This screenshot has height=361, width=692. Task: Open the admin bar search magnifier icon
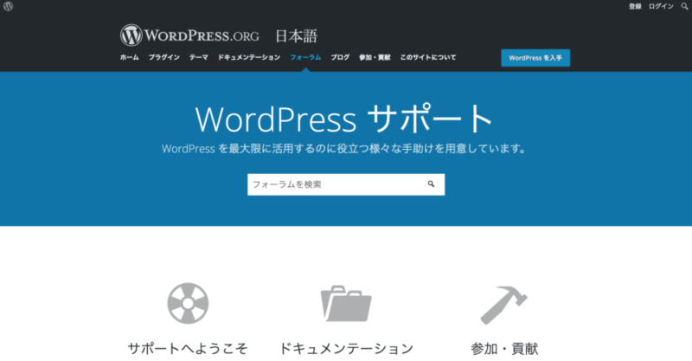click(684, 6)
